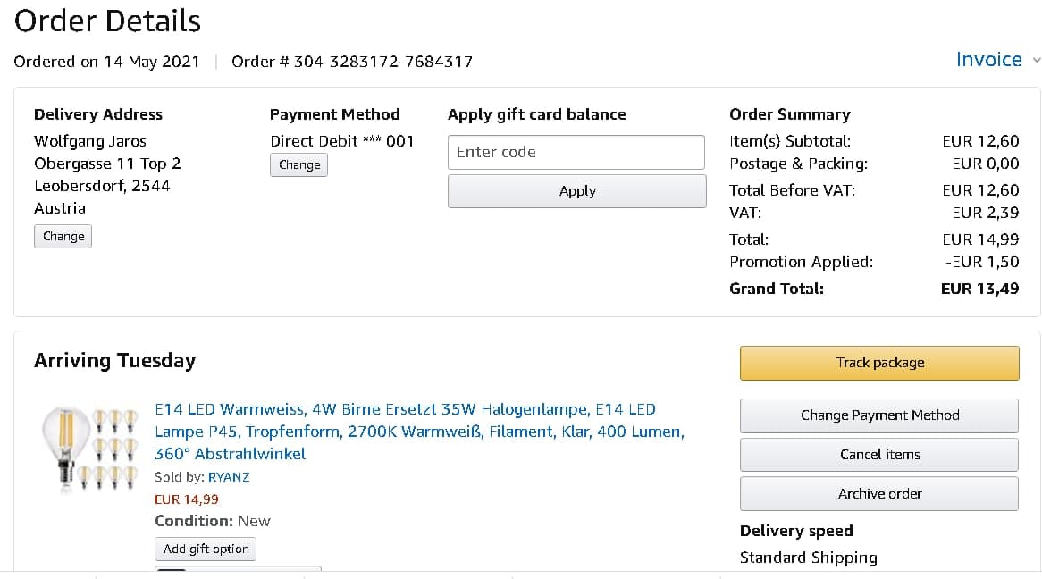Click the Cancel items button
1042x579 pixels.
[x=879, y=455]
